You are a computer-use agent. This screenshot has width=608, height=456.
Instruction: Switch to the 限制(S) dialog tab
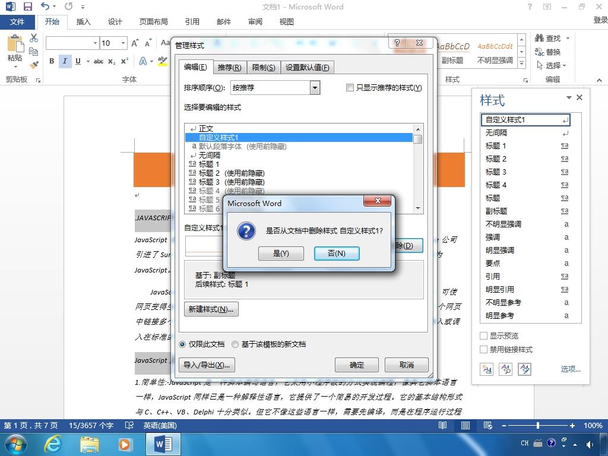[x=263, y=68]
